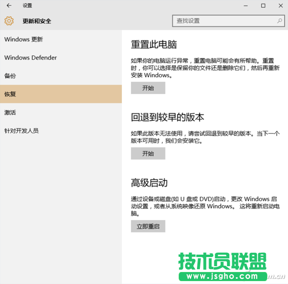This screenshot has height=284, width=288.
Task: Click the back arrow in title bar
Action: point(9,5)
